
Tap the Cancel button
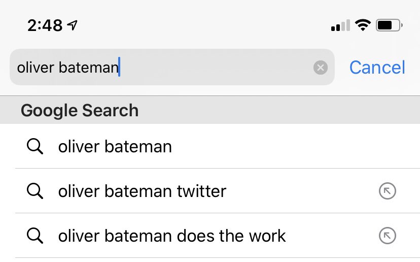pos(377,68)
